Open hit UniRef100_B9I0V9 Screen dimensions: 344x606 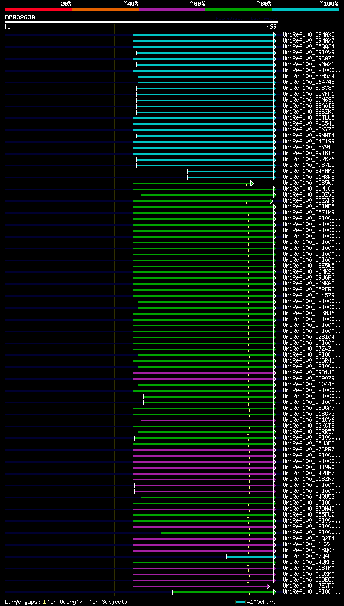tap(309, 53)
